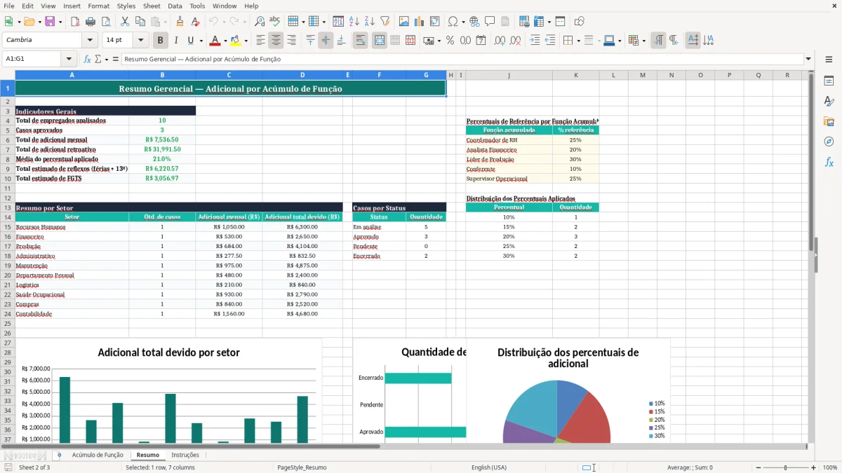The width and height of the screenshot is (842, 473).
Task: Export directly as PDF icon
Action: pyautogui.click(x=75, y=22)
